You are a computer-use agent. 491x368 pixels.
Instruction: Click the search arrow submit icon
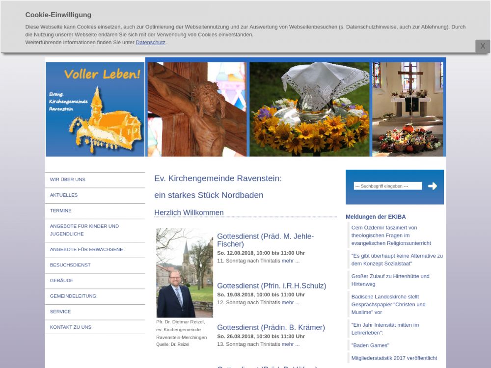(432, 186)
